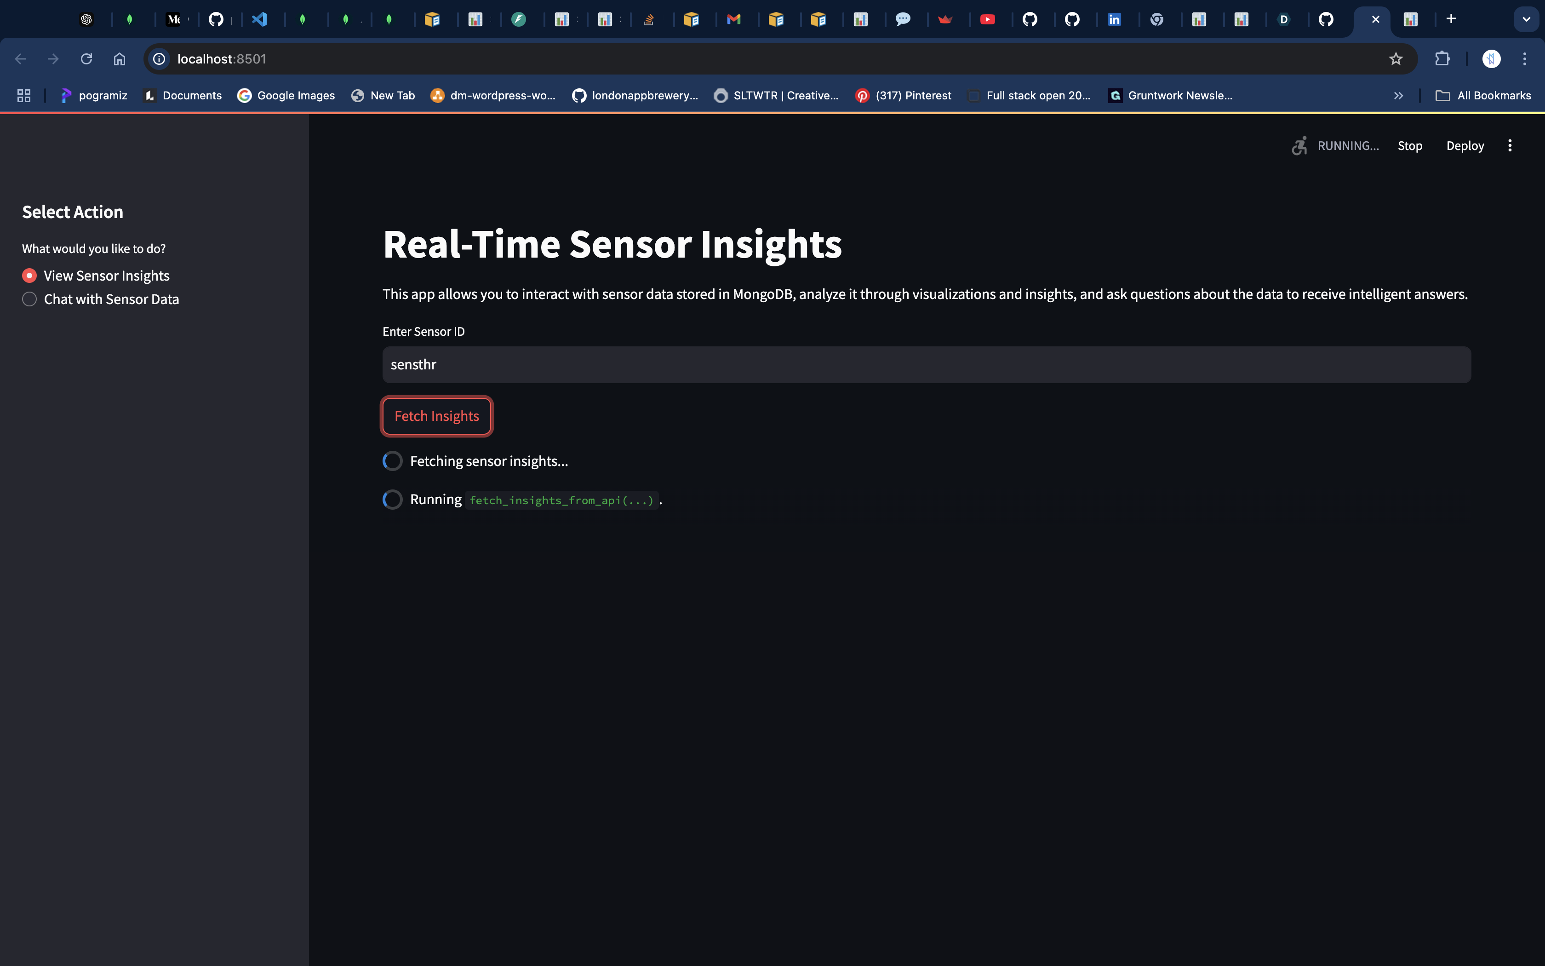Open the apps grid icon in bookmarks bar
This screenshot has width=1545, height=966.
tap(23, 95)
